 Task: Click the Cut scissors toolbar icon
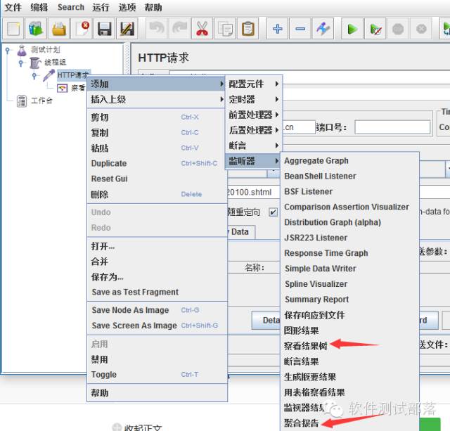(x=202, y=29)
